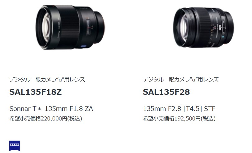Click the 135mm F2.8 [T4.5] STF title
Image resolution: width=252 pixels, height=153 pixels.
click(x=179, y=109)
